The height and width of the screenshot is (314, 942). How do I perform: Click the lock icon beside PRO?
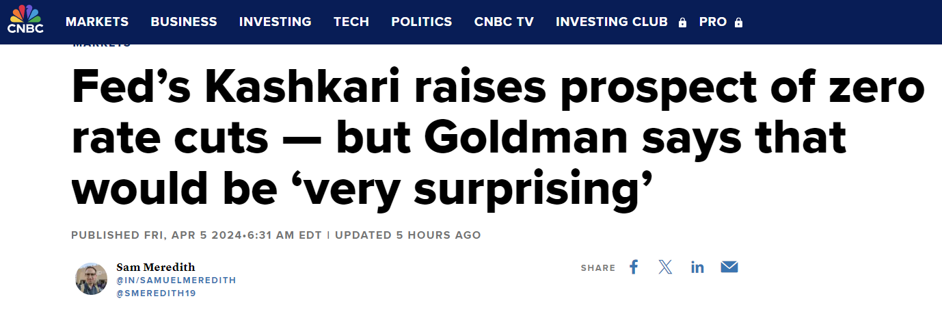738,23
